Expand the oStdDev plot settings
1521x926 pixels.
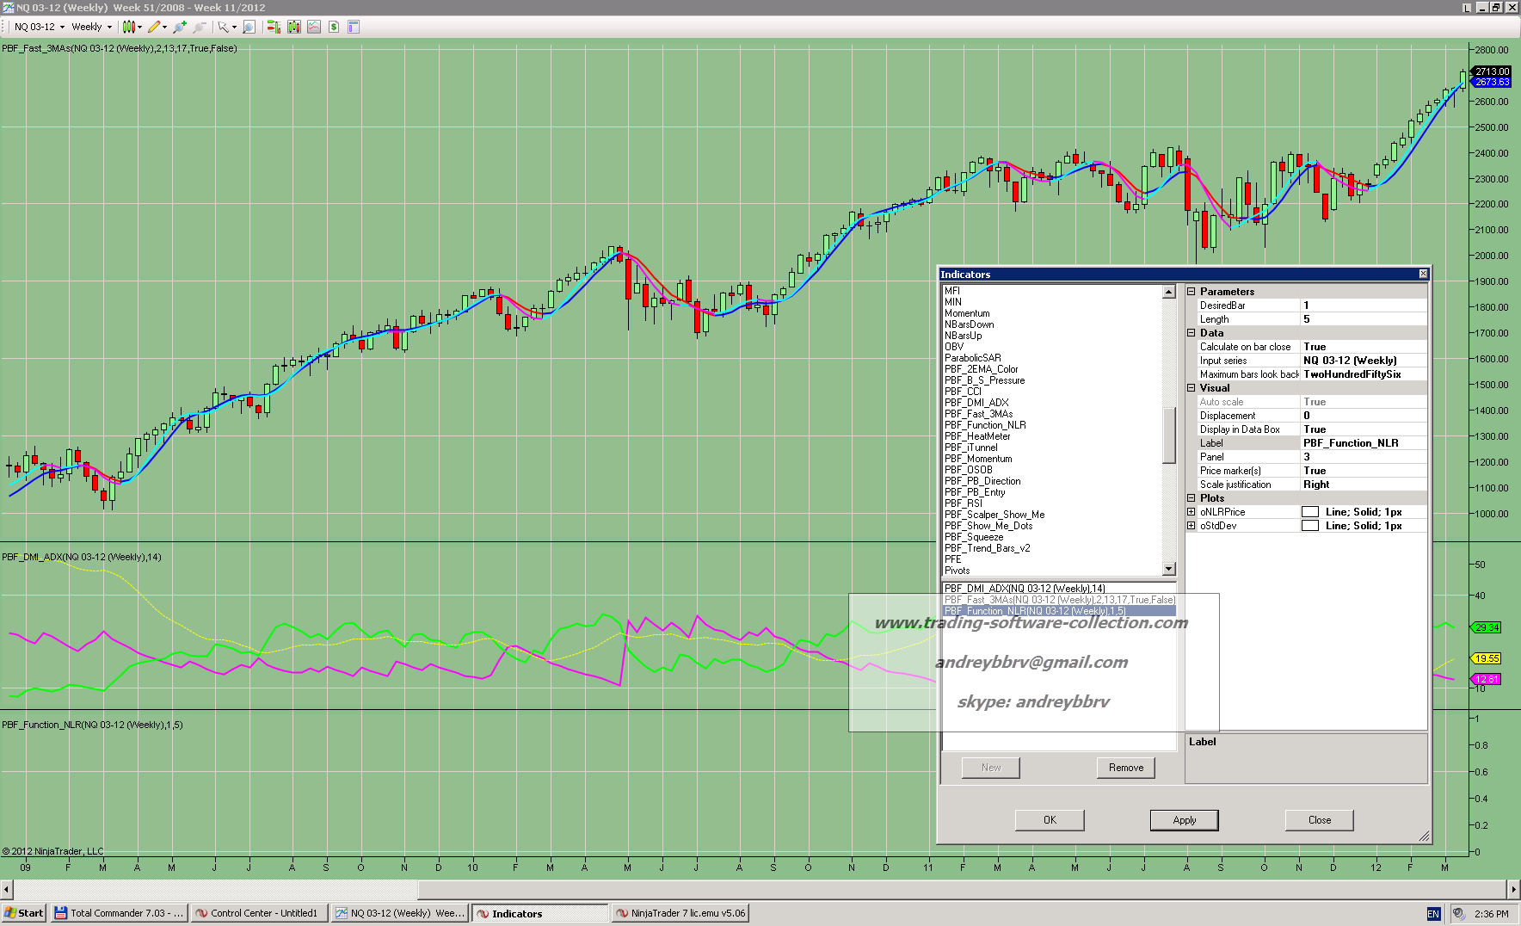[1192, 526]
